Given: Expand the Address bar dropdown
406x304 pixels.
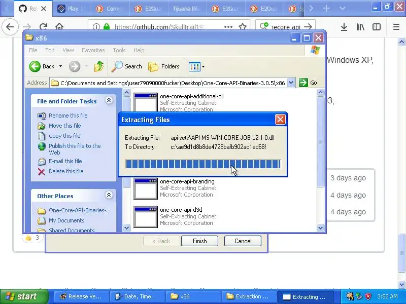Looking at the screenshot, I should [x=291, y=83].
